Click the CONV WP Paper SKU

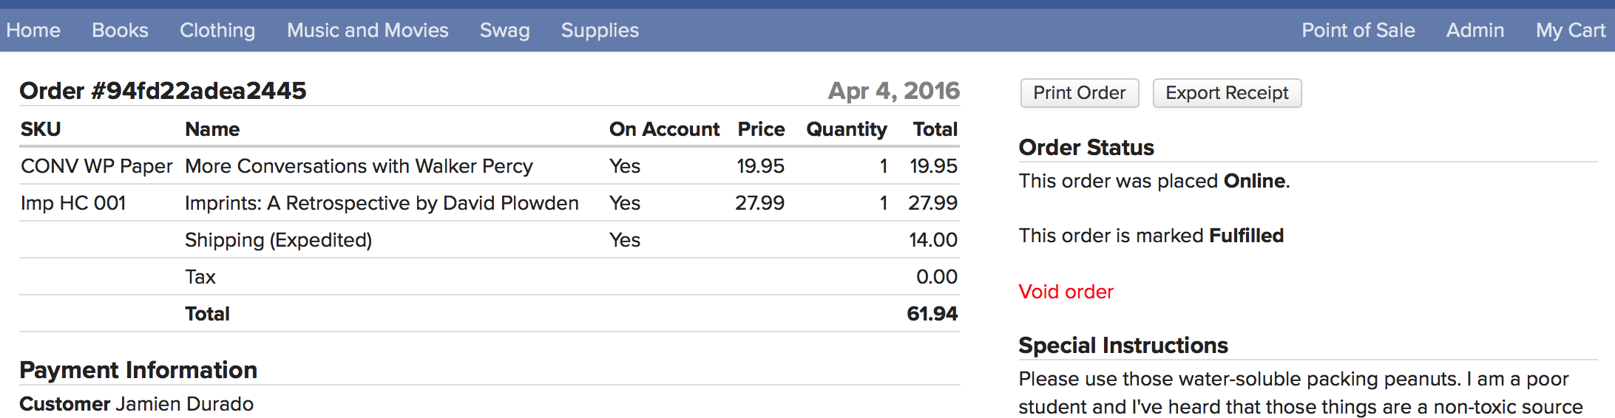[x=96, y=166]
